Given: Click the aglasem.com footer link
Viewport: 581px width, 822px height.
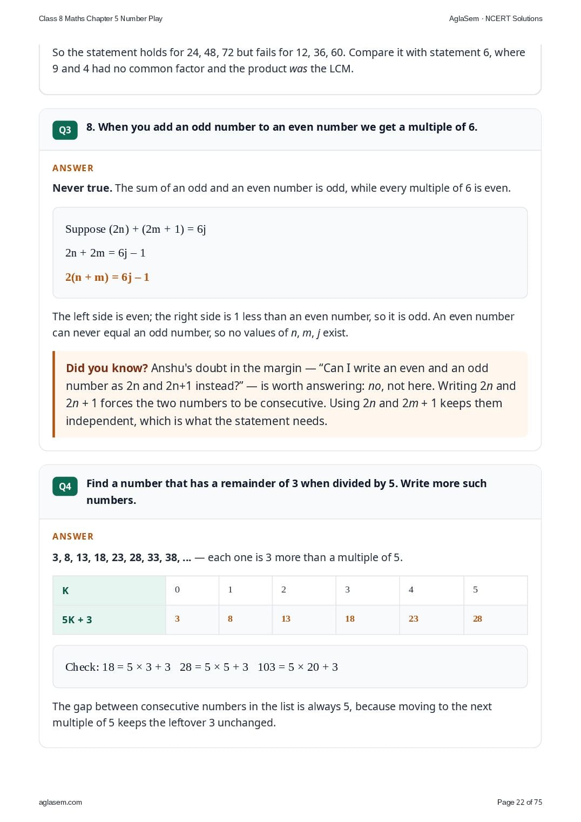Looking at the screenshot, I should pyautogui.click(x=60, y=802).
